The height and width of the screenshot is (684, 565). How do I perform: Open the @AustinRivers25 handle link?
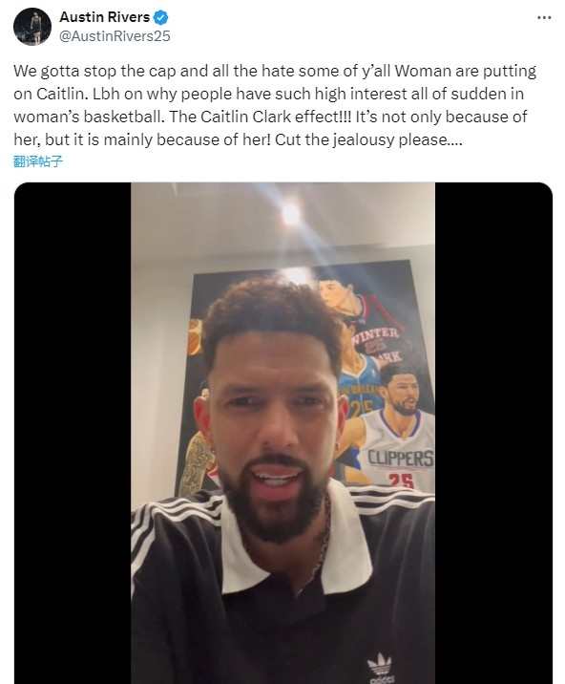click(x=115, y=35)
